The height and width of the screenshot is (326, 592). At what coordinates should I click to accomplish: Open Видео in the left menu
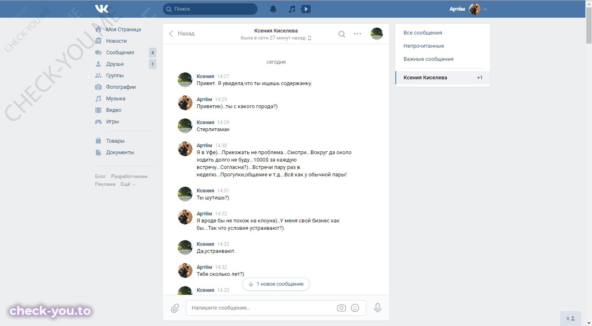(114, 110)
